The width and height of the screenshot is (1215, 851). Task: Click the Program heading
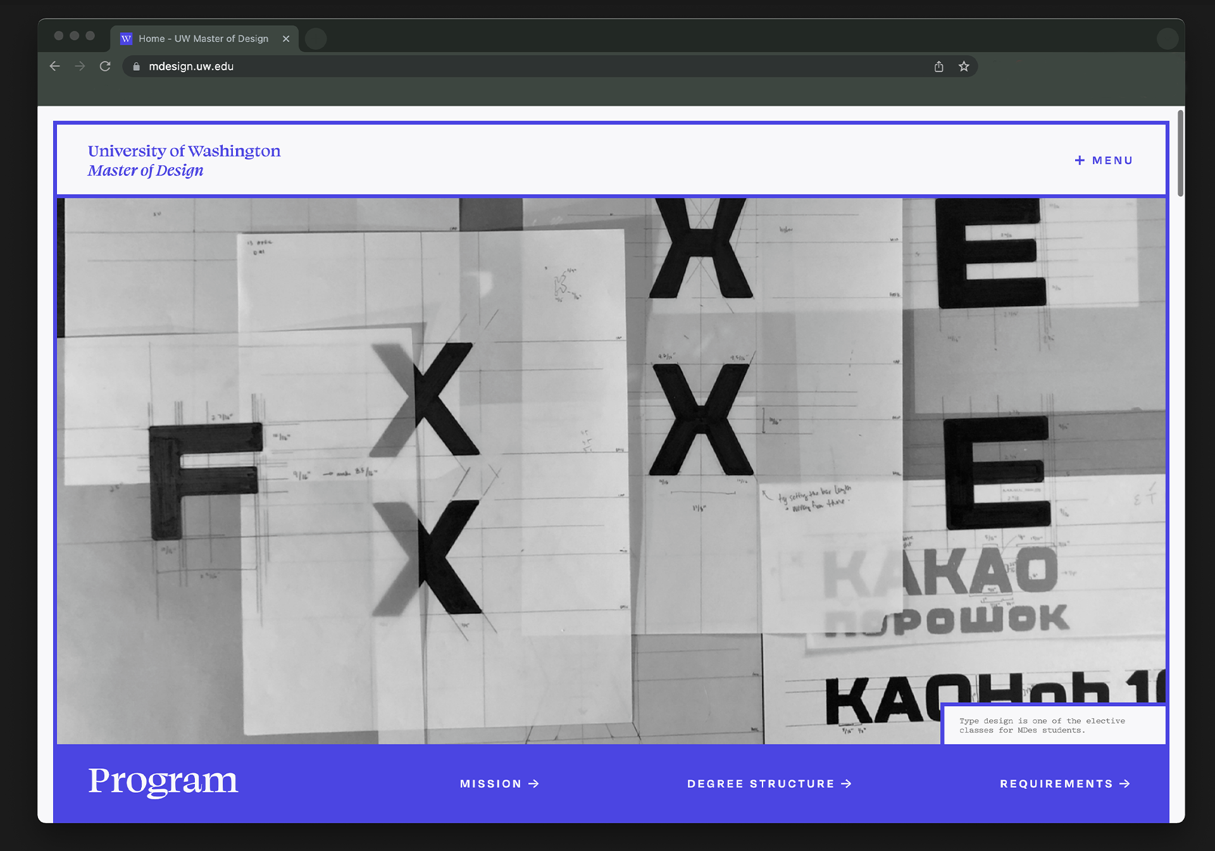click(163, 781)
